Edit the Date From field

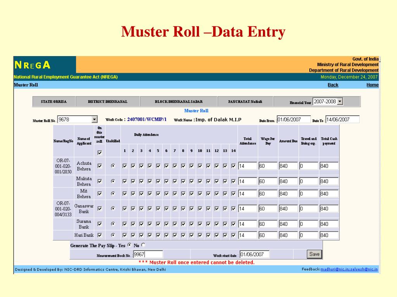point(294,119)
